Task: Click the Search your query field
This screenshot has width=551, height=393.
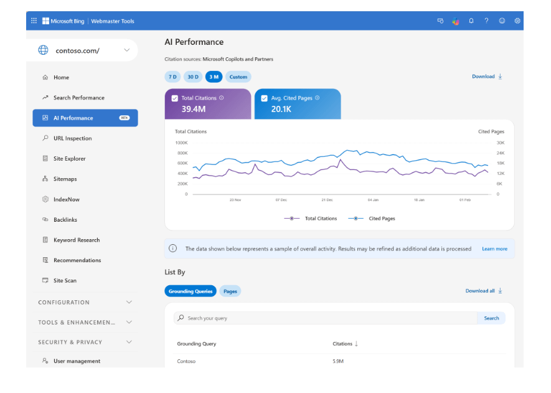Action: (325, 318)
